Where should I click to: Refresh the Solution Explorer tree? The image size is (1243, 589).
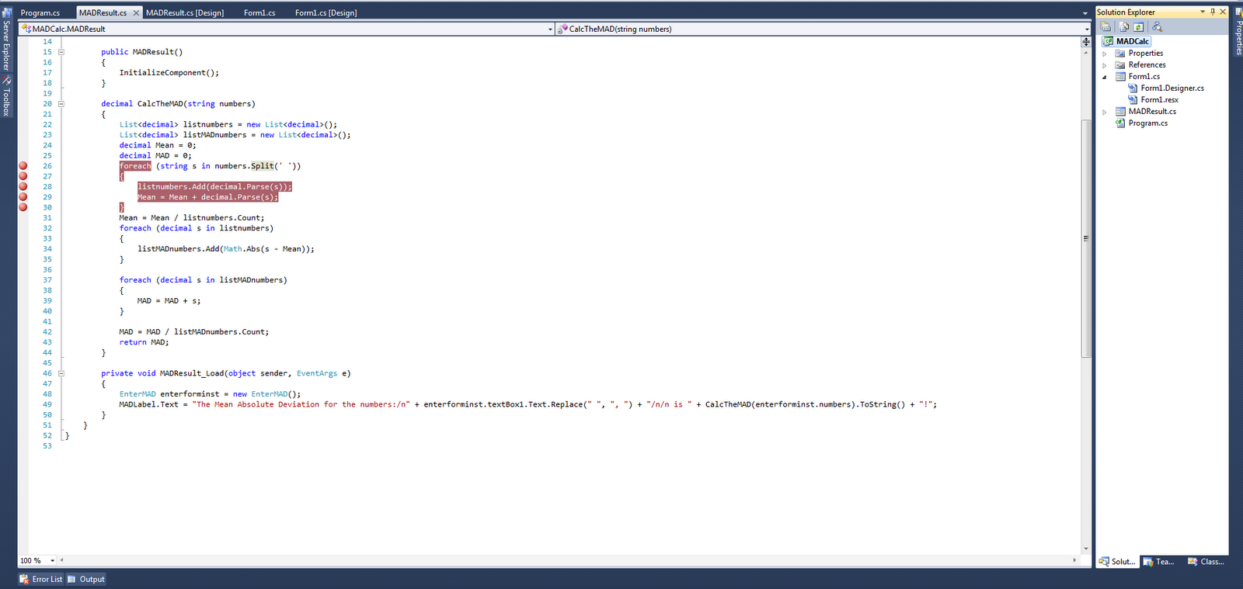coord(1138,27)
